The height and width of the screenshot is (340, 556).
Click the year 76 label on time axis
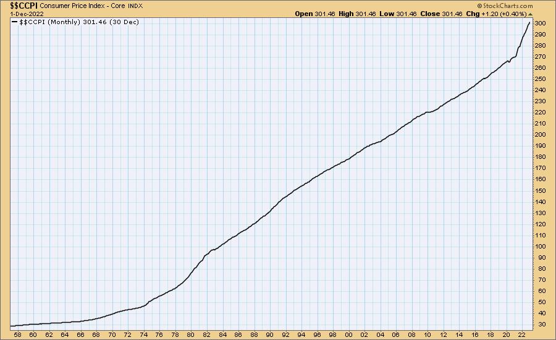(x=159, y=334)
